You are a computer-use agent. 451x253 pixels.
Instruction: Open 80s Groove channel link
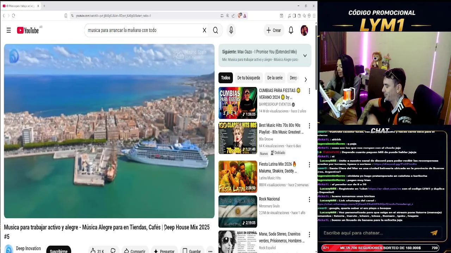266,139
